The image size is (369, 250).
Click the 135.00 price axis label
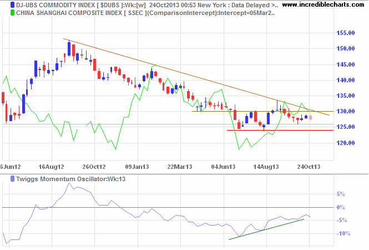pos(346,96)
